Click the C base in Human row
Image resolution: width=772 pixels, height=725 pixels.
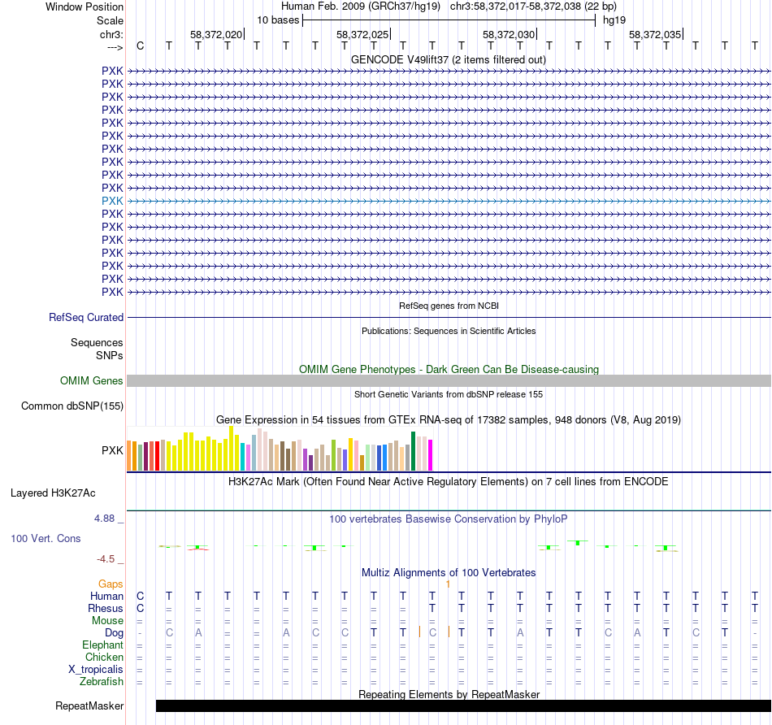141,597
